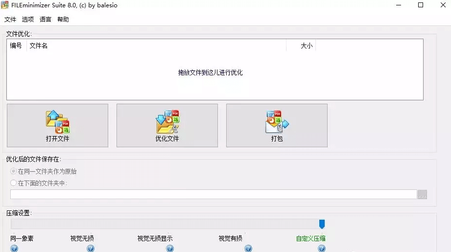Maximize the FILEminimizer window
This screenshot has height=252, width=451.
421,5
